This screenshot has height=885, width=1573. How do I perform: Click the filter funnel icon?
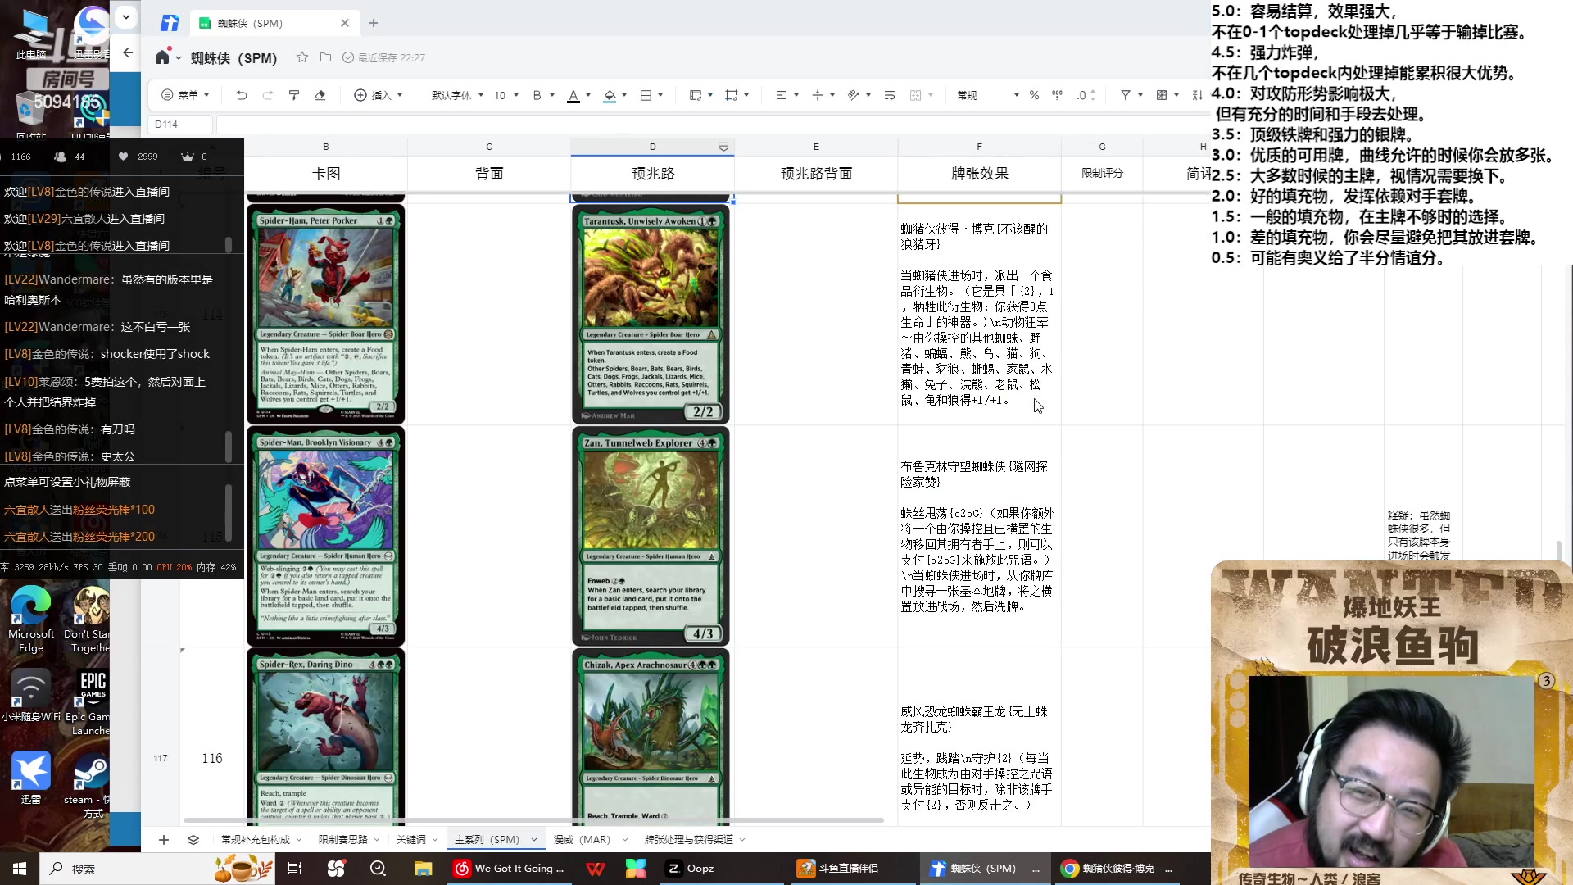point(1126,95)
